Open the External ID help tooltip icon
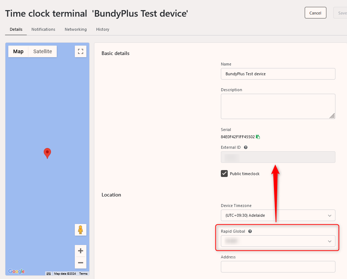The width and height of the screenshot is (347, 279). point(246,147)
